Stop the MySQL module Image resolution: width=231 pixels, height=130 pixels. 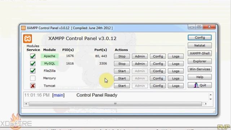point(122,64)
